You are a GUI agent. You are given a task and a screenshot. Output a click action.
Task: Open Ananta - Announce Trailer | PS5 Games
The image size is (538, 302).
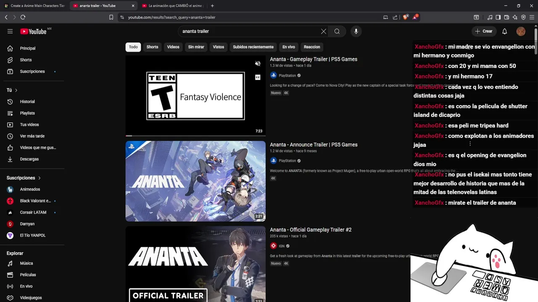[314, 145]
